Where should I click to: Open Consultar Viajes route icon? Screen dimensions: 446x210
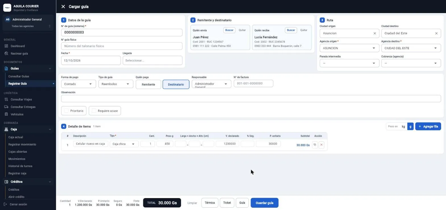[6, 99]
